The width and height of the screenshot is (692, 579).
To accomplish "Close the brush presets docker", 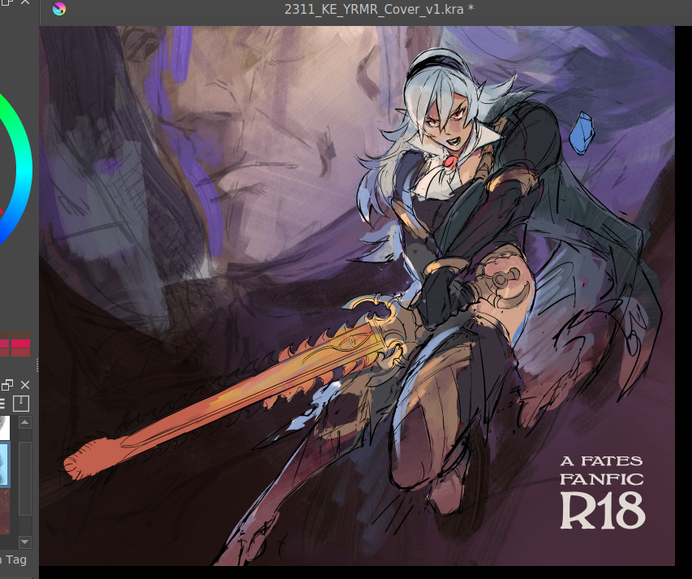I will [25, 384].
